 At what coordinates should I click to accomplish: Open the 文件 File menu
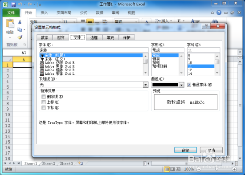click(11, 12)
